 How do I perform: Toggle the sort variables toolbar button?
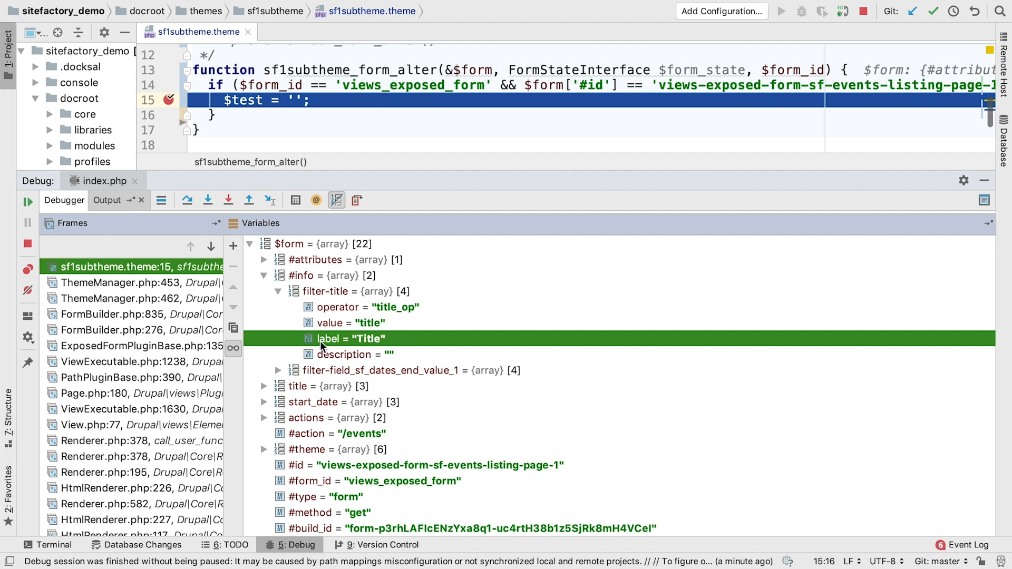[336, 200]
